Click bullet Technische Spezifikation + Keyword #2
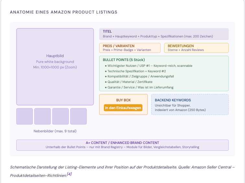The image size is (245, 183). tap(135, 71)
